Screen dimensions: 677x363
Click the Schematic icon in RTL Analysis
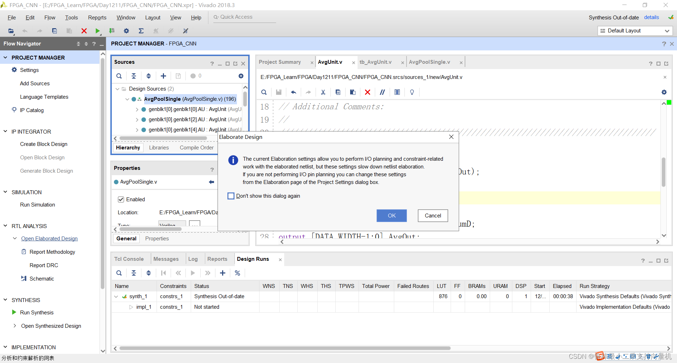pyautogui.click(x=24, y=278)
